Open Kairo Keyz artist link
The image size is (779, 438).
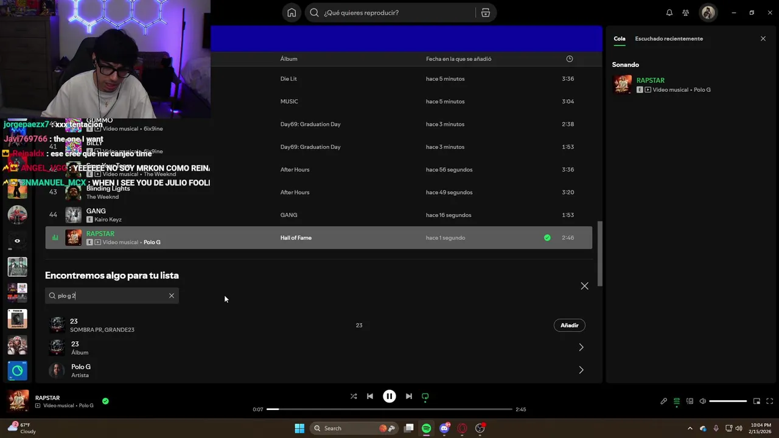[x=108, y=220]
